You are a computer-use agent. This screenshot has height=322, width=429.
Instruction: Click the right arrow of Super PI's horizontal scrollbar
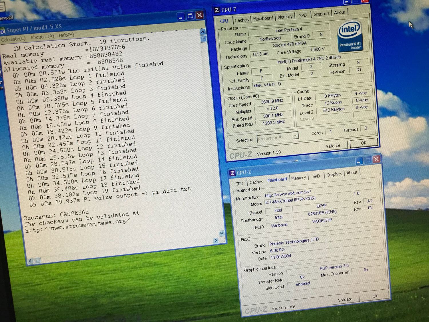[216, 241]
